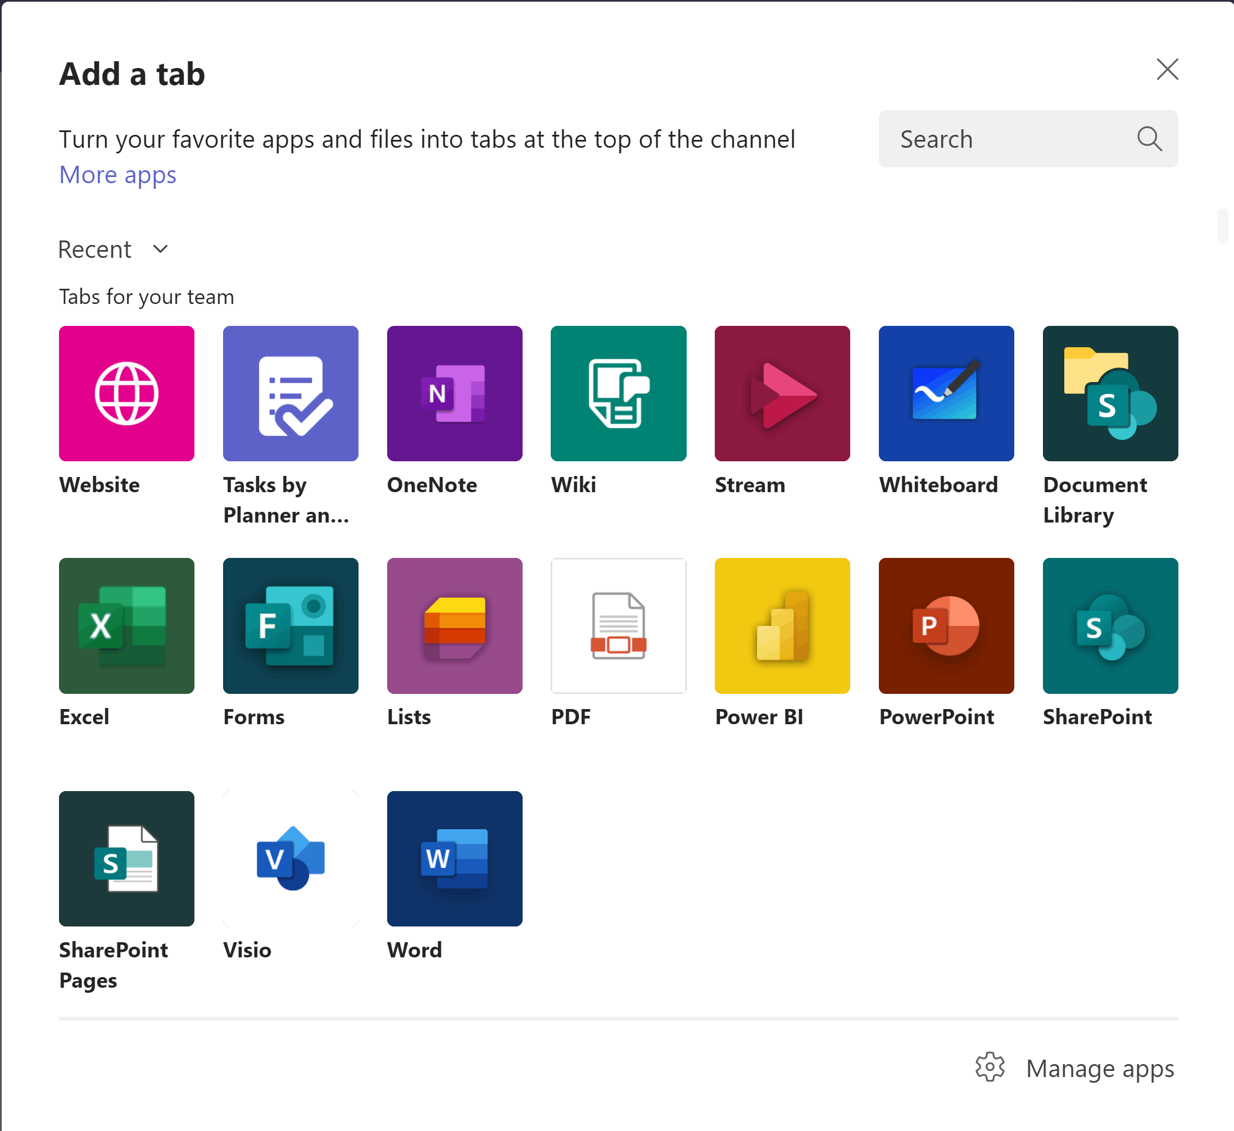Click the 'Power BI' label text
The height and width of the screenshot is (1131, 1234).
(759, 717)
